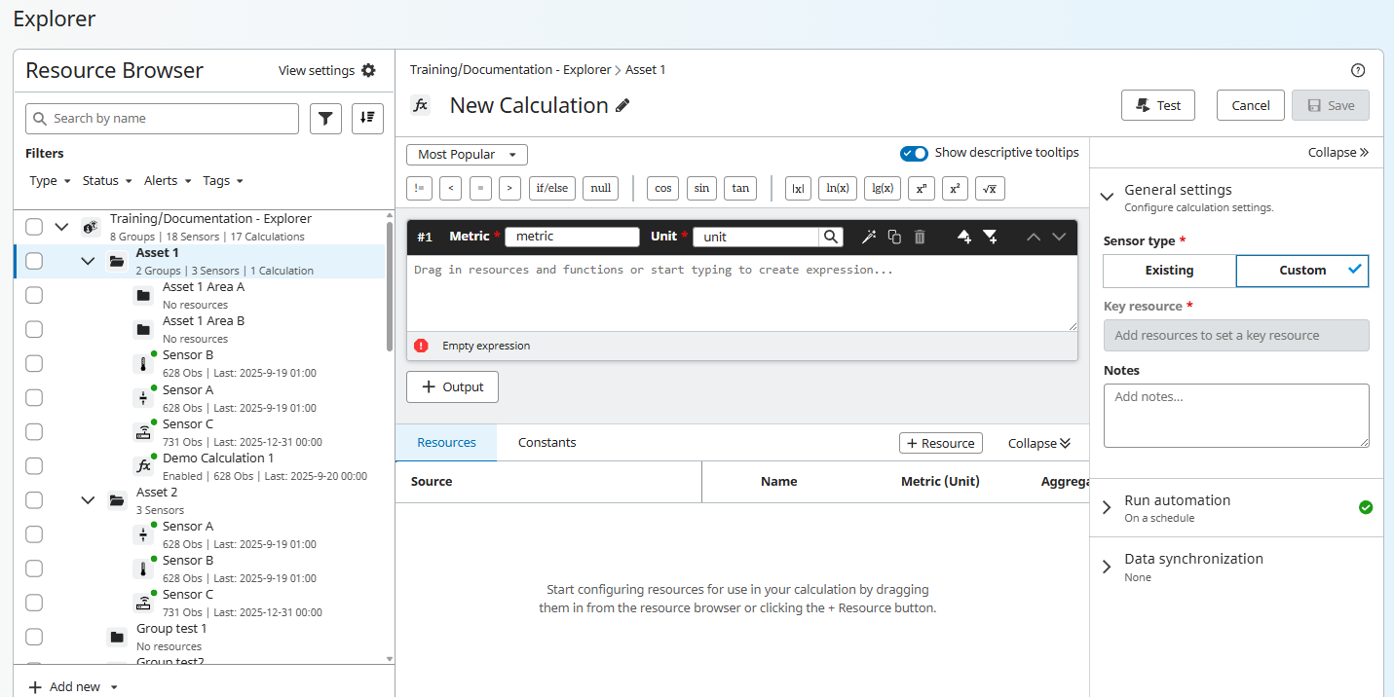Insert the ln(x) function
Screen dimensions: 1394x697
(x=837, y=188)
